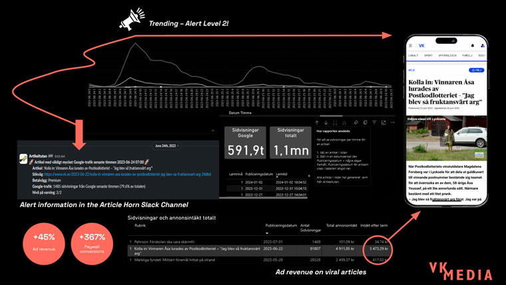The image size is (506, 285).
Task: Open more options ellipsis in visual toolbar
Action: pos(392,123)
